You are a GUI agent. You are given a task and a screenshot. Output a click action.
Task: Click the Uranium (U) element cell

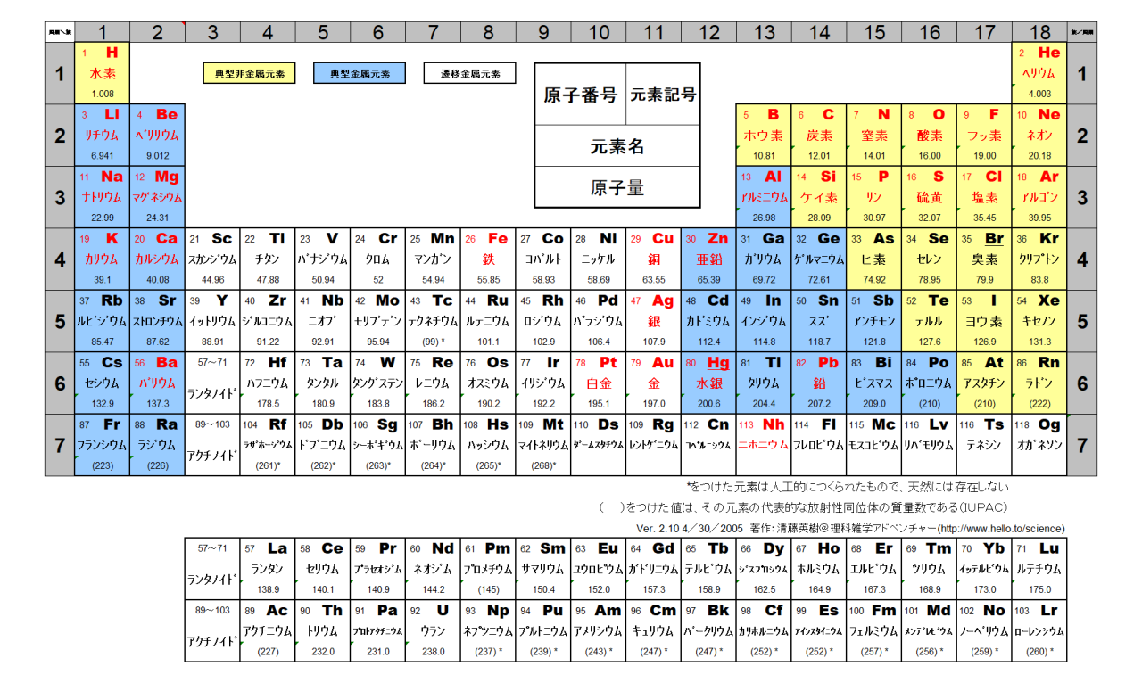click(434, 630)
